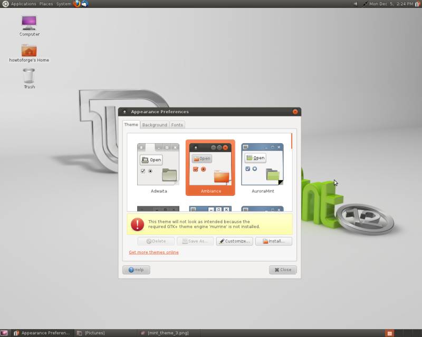422x337 pixels.
Task: Click the show desktop icon in the bottom panel
Action: tap(4, 333)
